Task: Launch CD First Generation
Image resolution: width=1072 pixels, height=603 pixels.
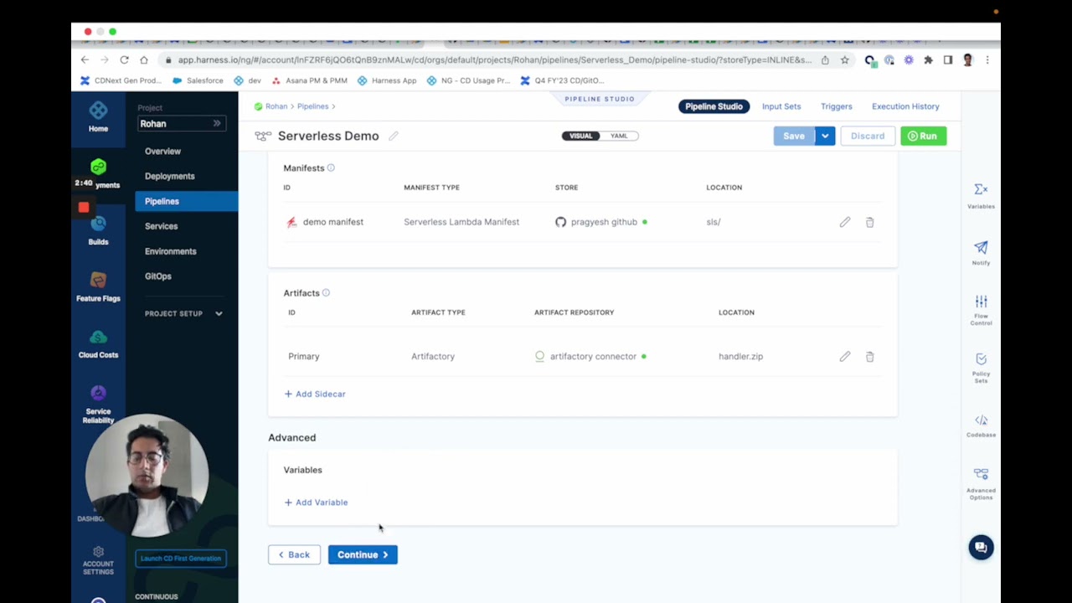Action: coord(181,559)
